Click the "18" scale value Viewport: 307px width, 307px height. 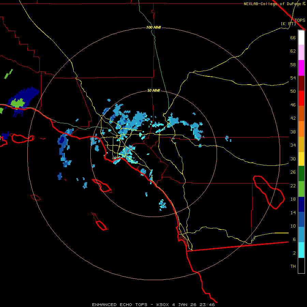293,199
